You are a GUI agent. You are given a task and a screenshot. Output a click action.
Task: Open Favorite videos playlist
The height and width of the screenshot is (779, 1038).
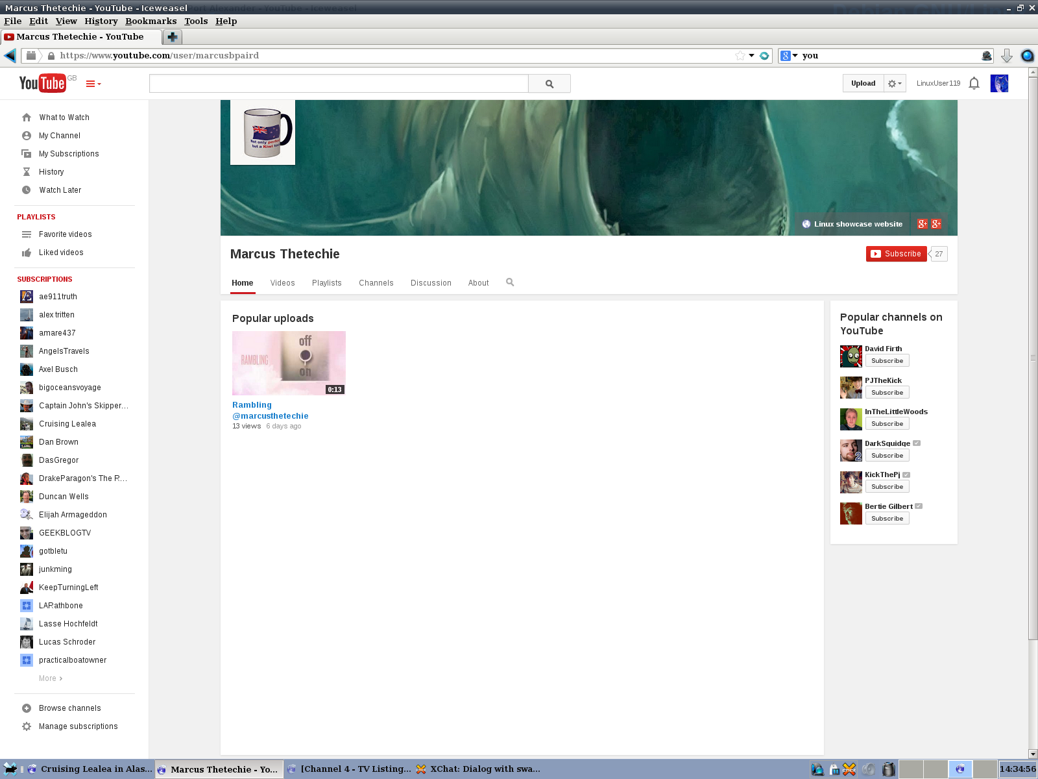(x=65, y=234)
